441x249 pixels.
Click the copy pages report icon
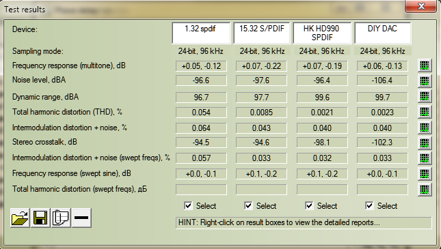pyautogui.click(x=61, y=218)
